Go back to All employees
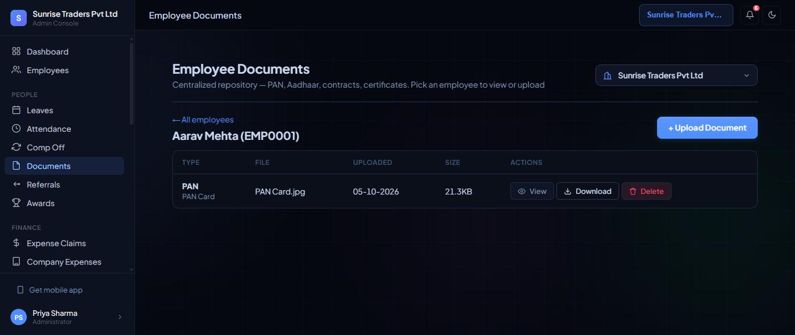The height and width of the screenshot is (335, 795). (x=203, y=120)
